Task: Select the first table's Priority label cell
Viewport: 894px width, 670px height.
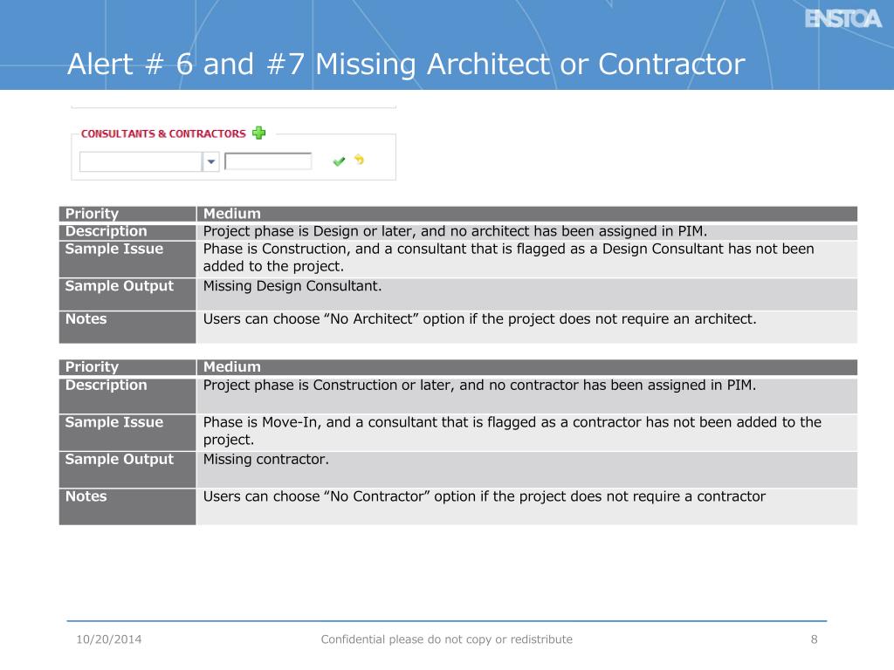Action: coord(127,214)
